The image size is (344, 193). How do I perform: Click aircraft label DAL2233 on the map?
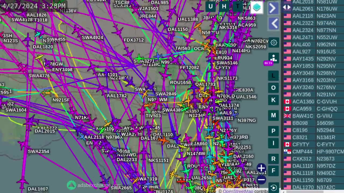click(x=127, y=160)
